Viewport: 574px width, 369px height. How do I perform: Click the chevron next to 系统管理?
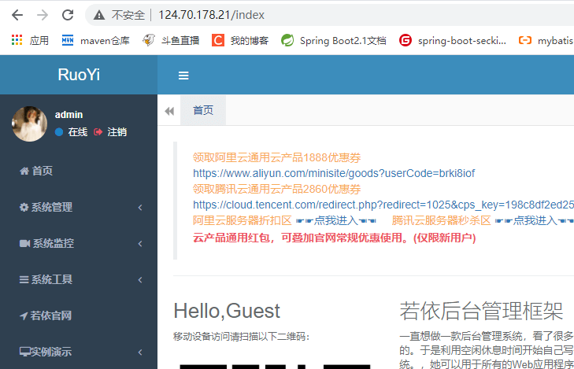tap(140, 208)
